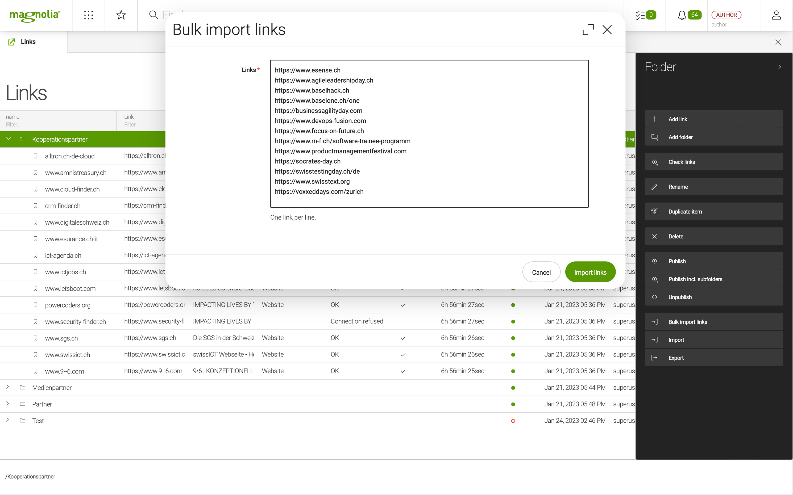Click the bookmark icon beside www.sgs.ch
This screenshot has height=495, width=793.
point(35,338)
